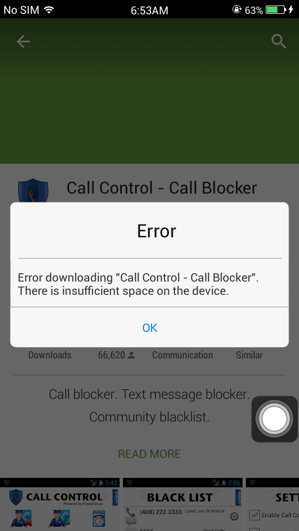Viewport: 299px width, 531px height.
Task: Open the partially visible Settings screenshot thumbnail
Action: click(272, 504)
